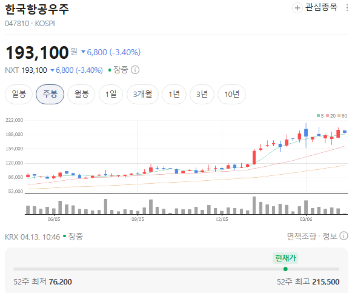This screenshot has width=352, height=293.
Task: Show the 3년 chart range
Action: [x=202, y=94]
